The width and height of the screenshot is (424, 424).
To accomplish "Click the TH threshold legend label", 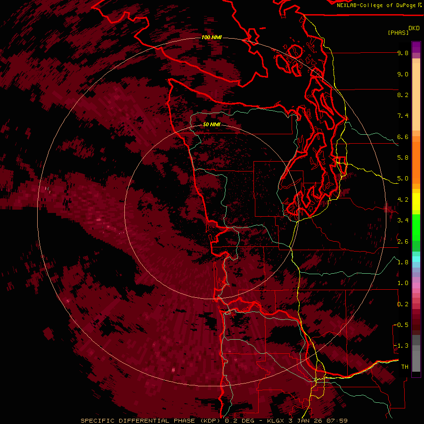I will click(405, 367).
